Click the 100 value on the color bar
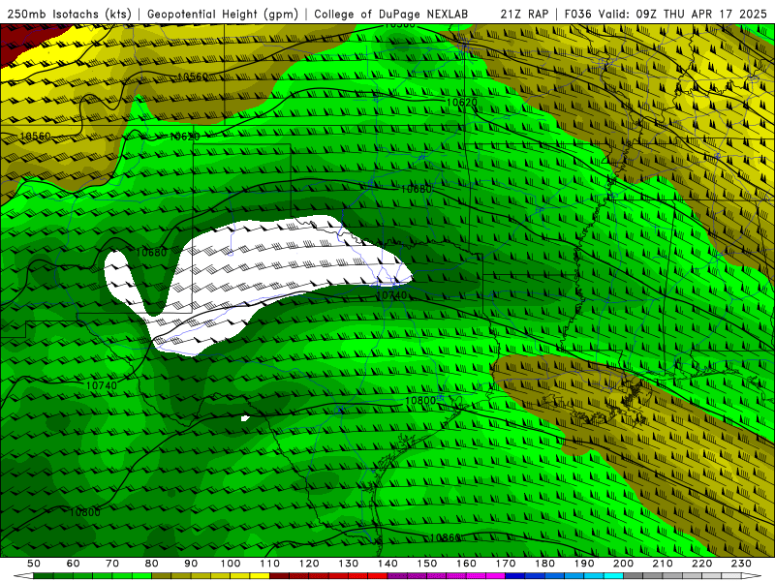The height and width of the screenshot is (581, 775). (x=231, y=564)
